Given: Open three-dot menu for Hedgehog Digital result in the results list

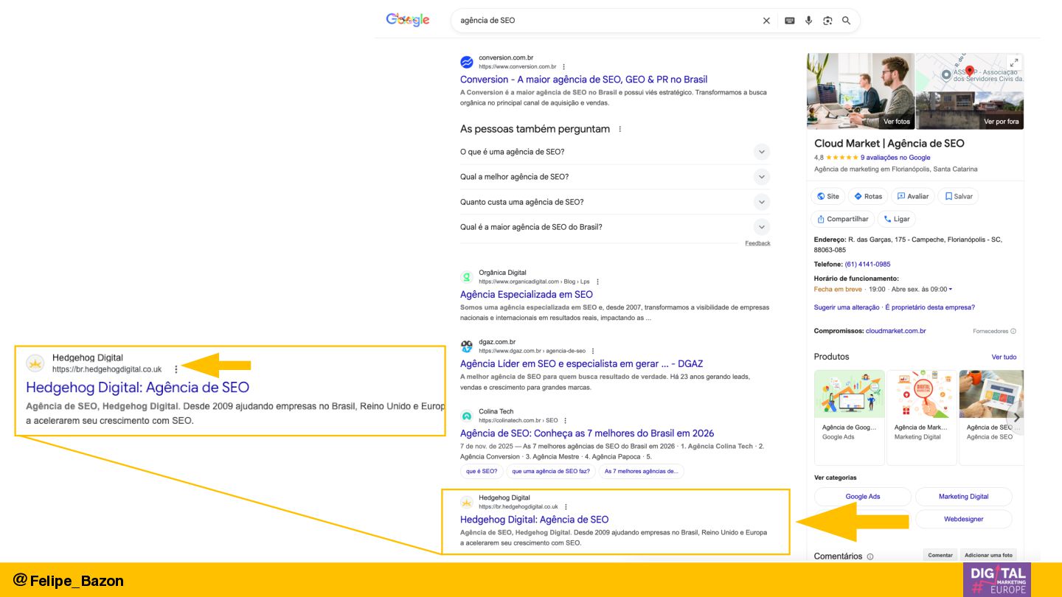Looking at the screenshot, I should [566, 507].
